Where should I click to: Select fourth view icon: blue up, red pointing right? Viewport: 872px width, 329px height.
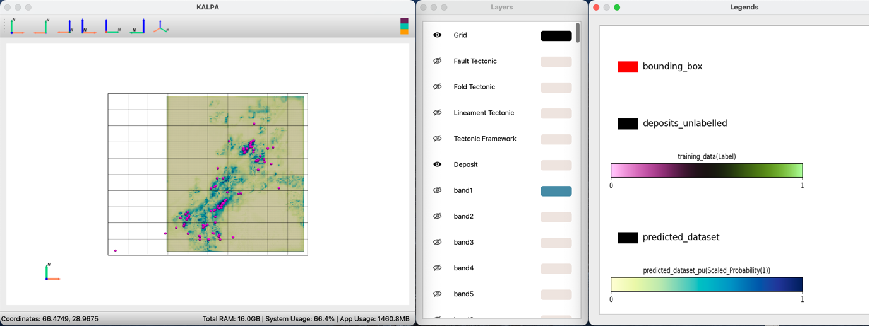[88, 26]
